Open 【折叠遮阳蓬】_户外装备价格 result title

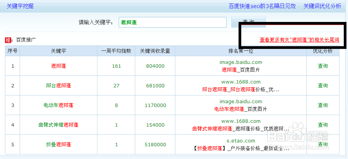[241, 149]
